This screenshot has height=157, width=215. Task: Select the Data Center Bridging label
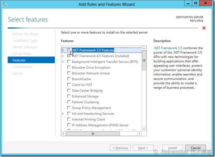coord(87,90)
